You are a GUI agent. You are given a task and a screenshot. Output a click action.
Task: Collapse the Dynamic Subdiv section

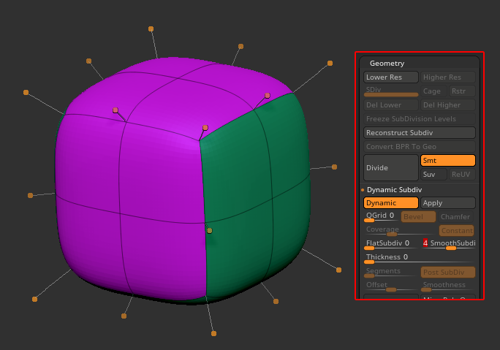[394, 190]
